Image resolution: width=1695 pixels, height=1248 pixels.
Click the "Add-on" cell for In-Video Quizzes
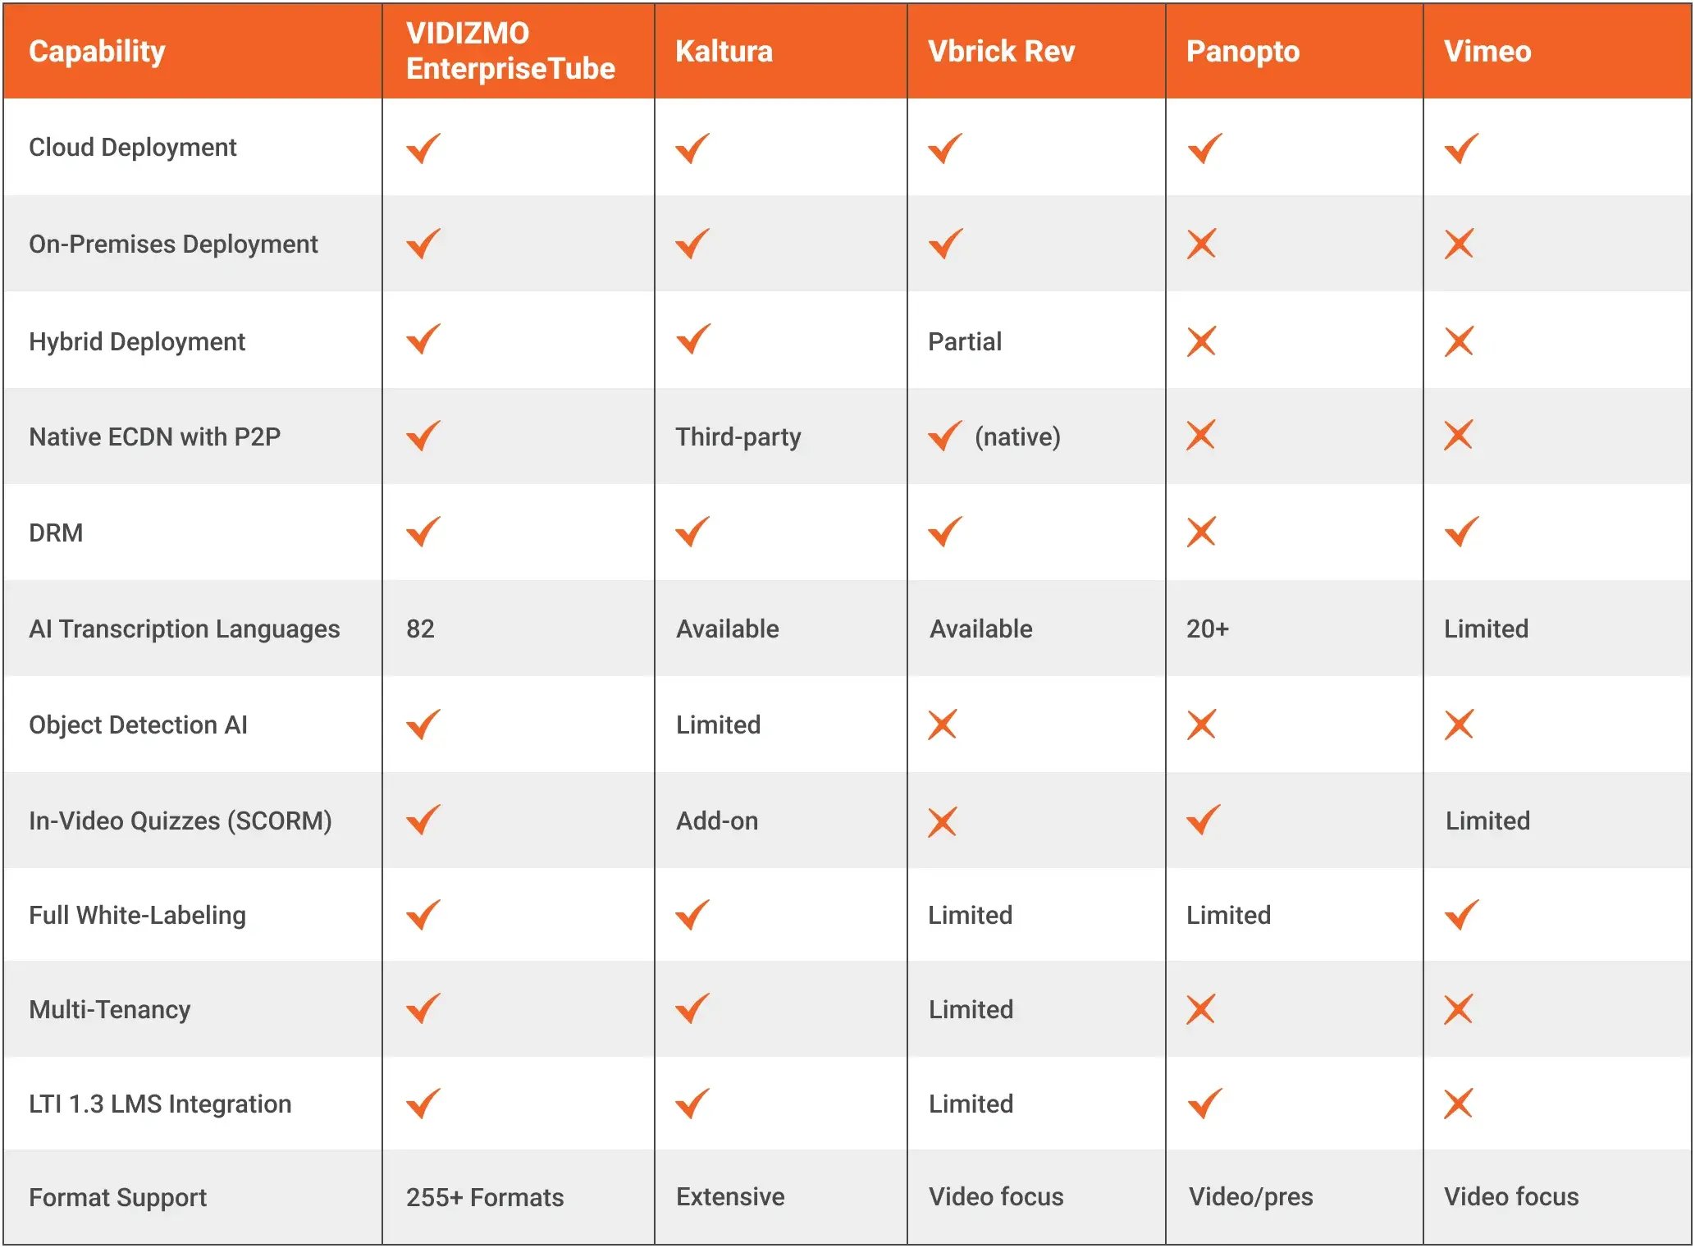click(x=717, y=821)
